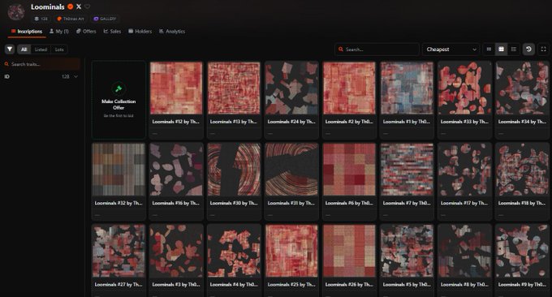The height and width of the screenshot is (297, 552).
Task: Click the 'Loominals #30 by Th...' title text
Action: click(x=234, y=203)
